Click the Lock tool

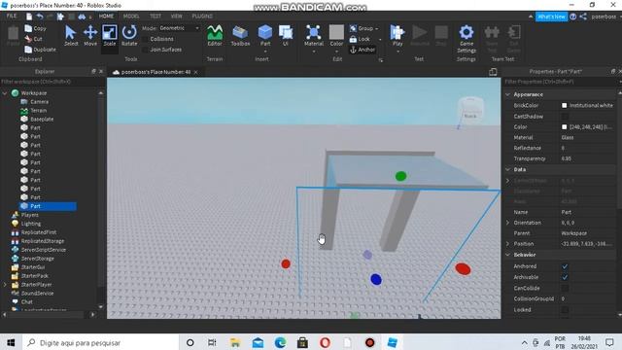point(360,39)
